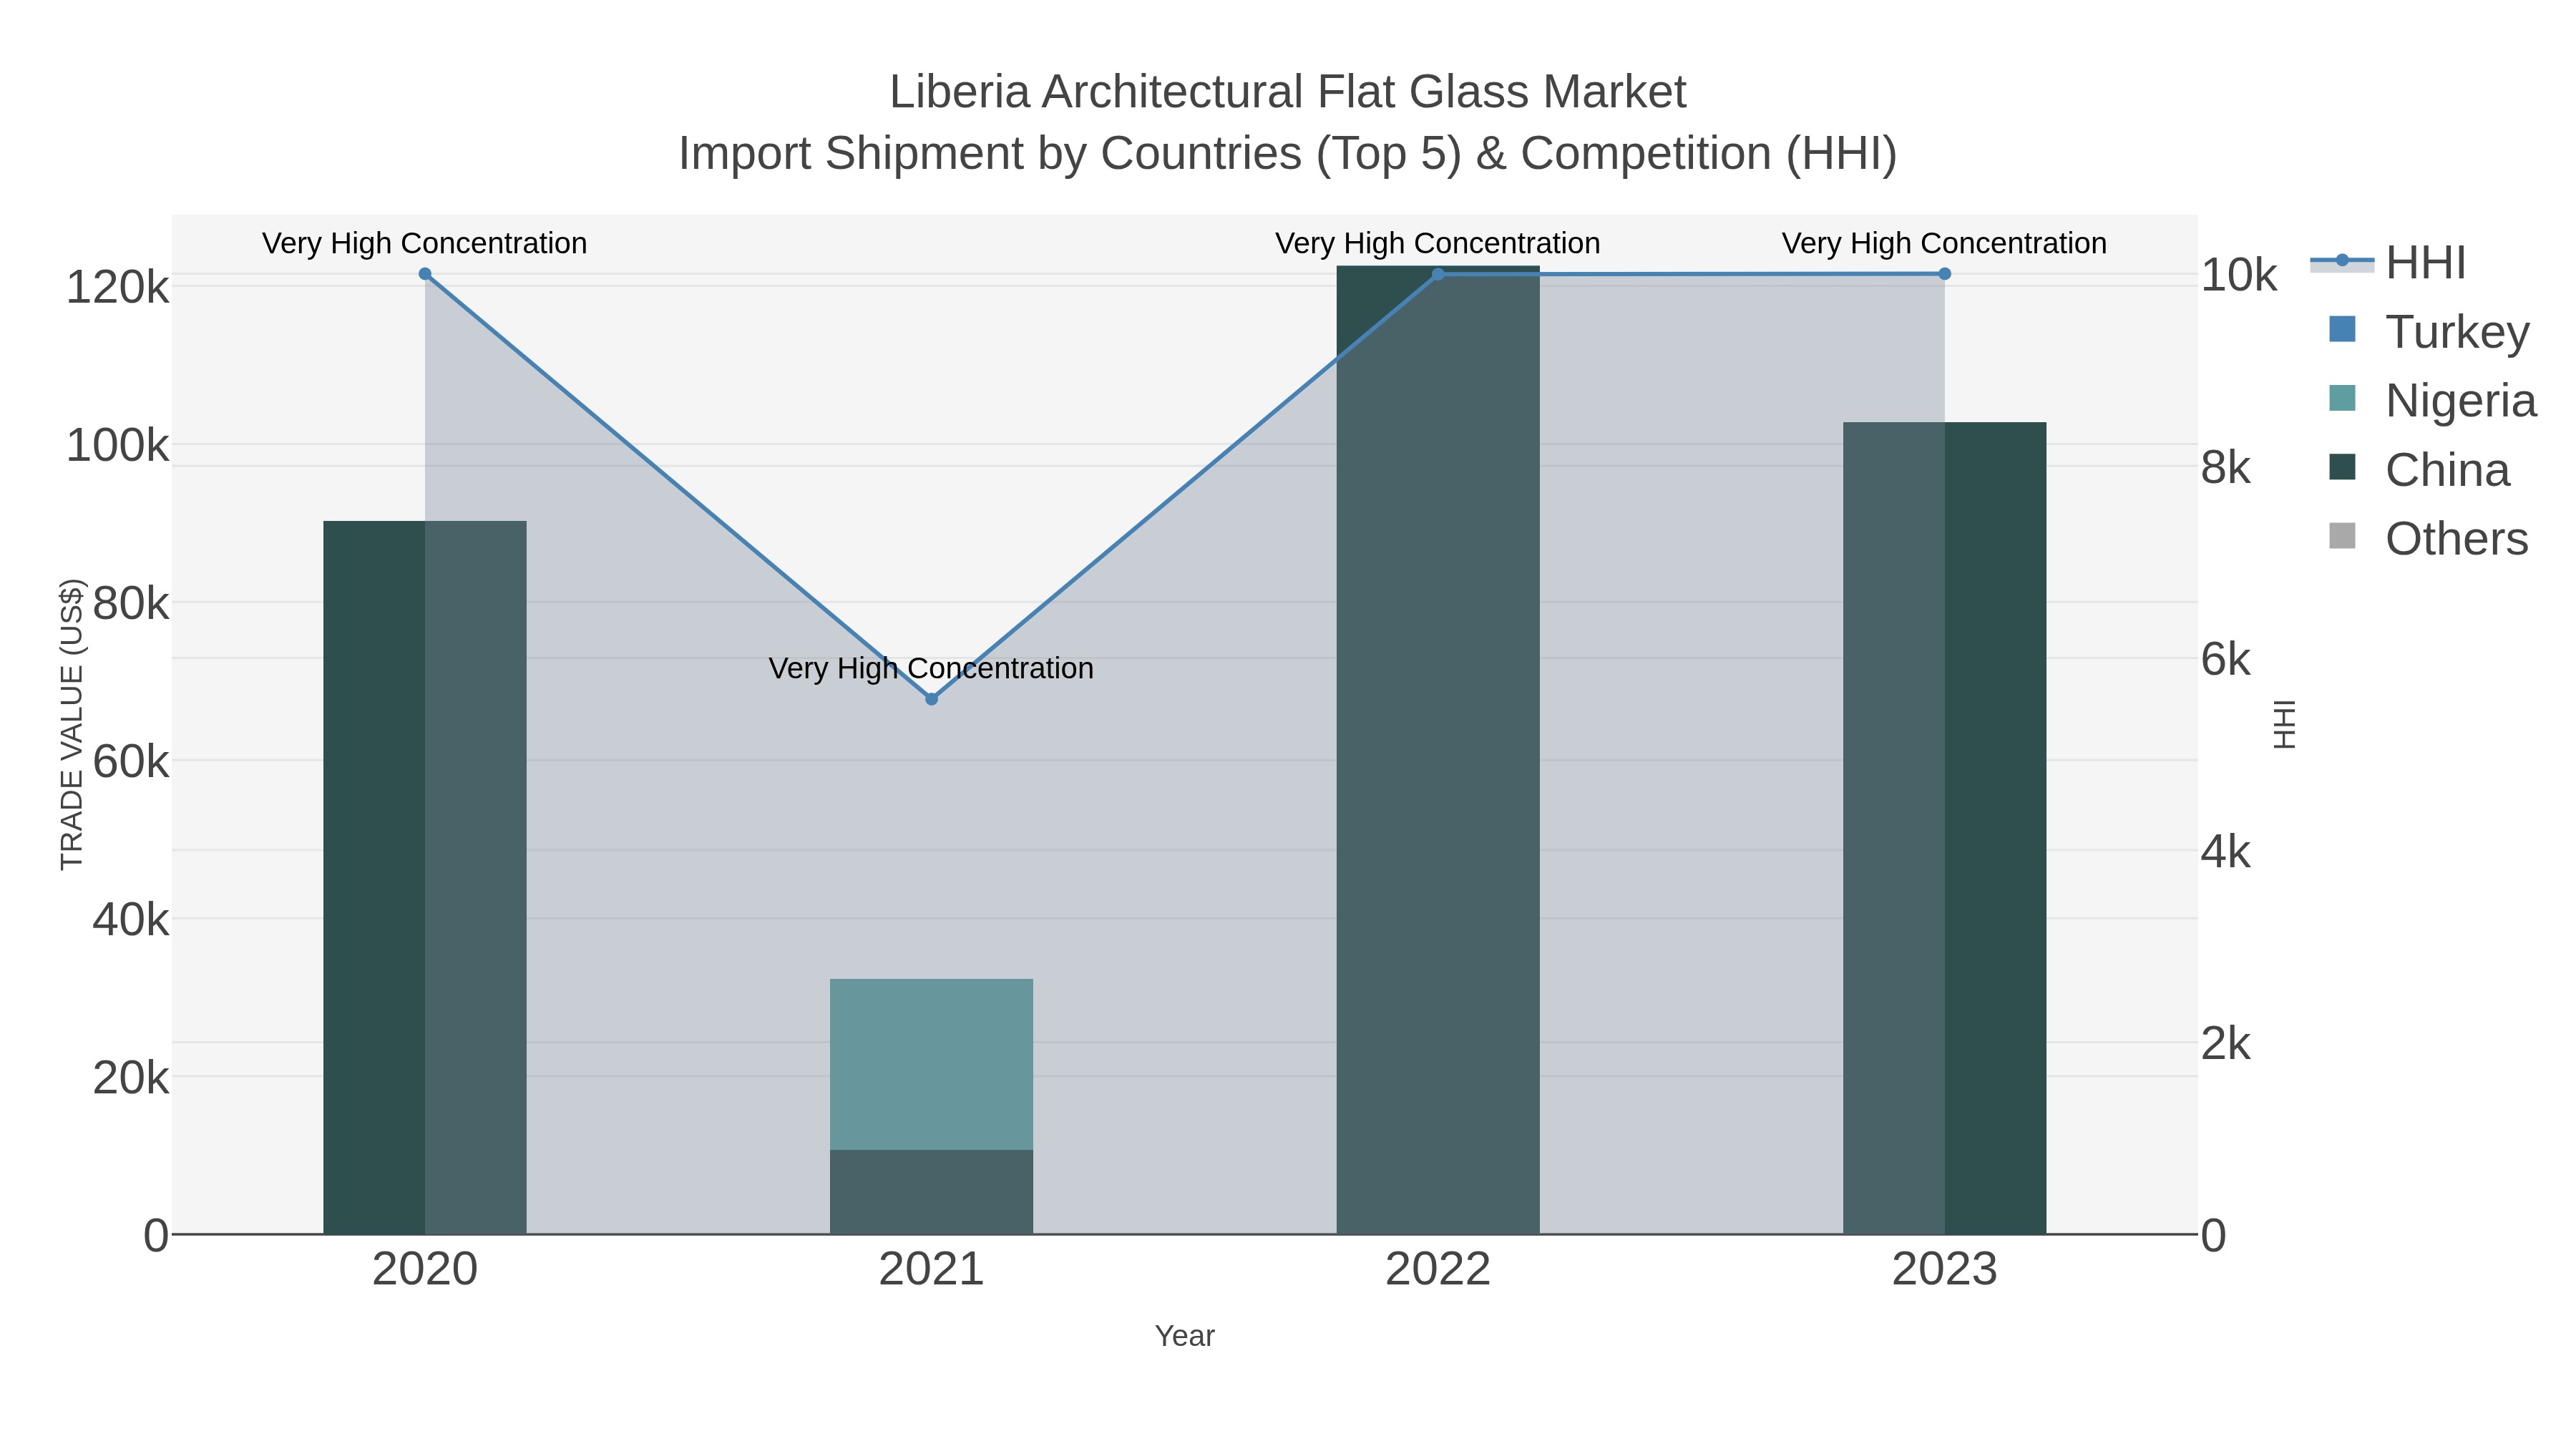Image resolution: width=2576 pixels, height=1449 pixels.
Task: Click the 8k right axis tick
Action: pyautogui.click(x=2226, y=468)
